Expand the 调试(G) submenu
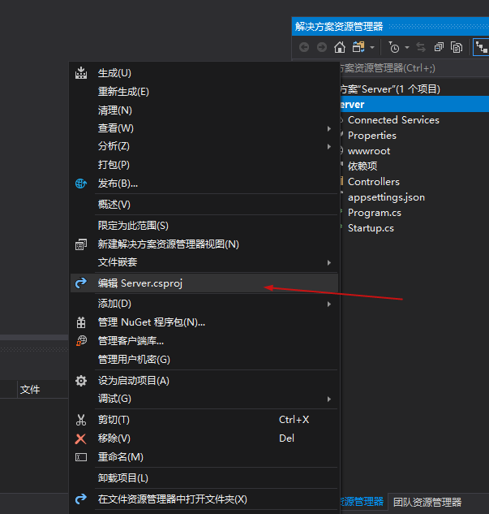The width and height of the screenshot is (489, 514). [204, 399]
